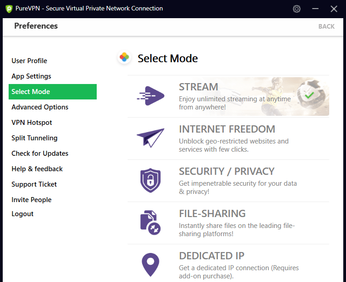Screen dimensions: 346x282
Task: Click Check for Updates
Action: coord(40,153)
